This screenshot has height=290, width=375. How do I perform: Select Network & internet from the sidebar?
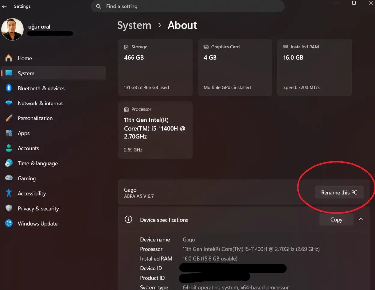[40, 103]
